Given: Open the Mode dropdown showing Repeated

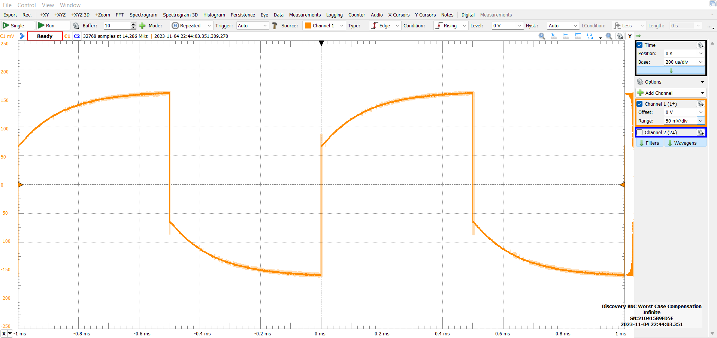Looking at the screenshot, I should click(x=192, y=25).
